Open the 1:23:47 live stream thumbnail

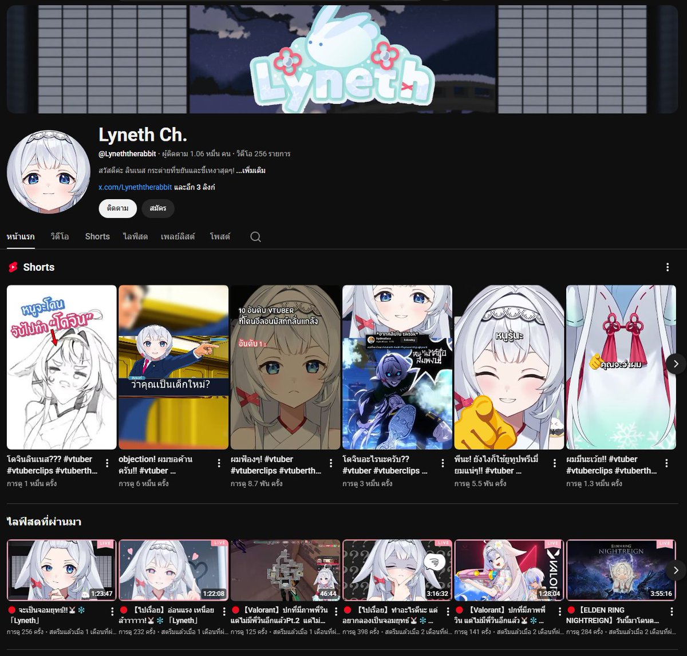[61, 570]
